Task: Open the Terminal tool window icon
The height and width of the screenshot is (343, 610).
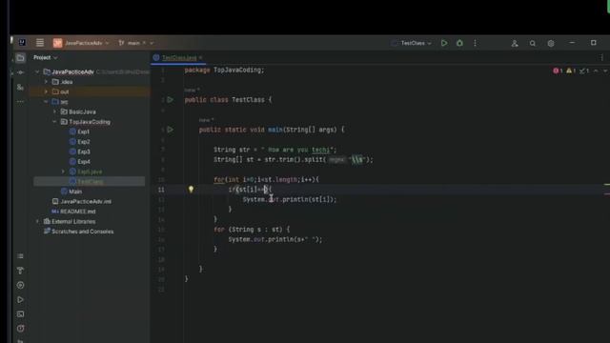Action: click(21, 313)
